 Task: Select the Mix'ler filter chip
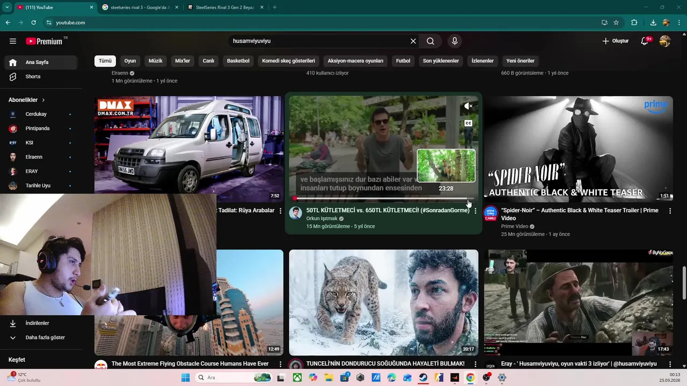coord(182,61)
